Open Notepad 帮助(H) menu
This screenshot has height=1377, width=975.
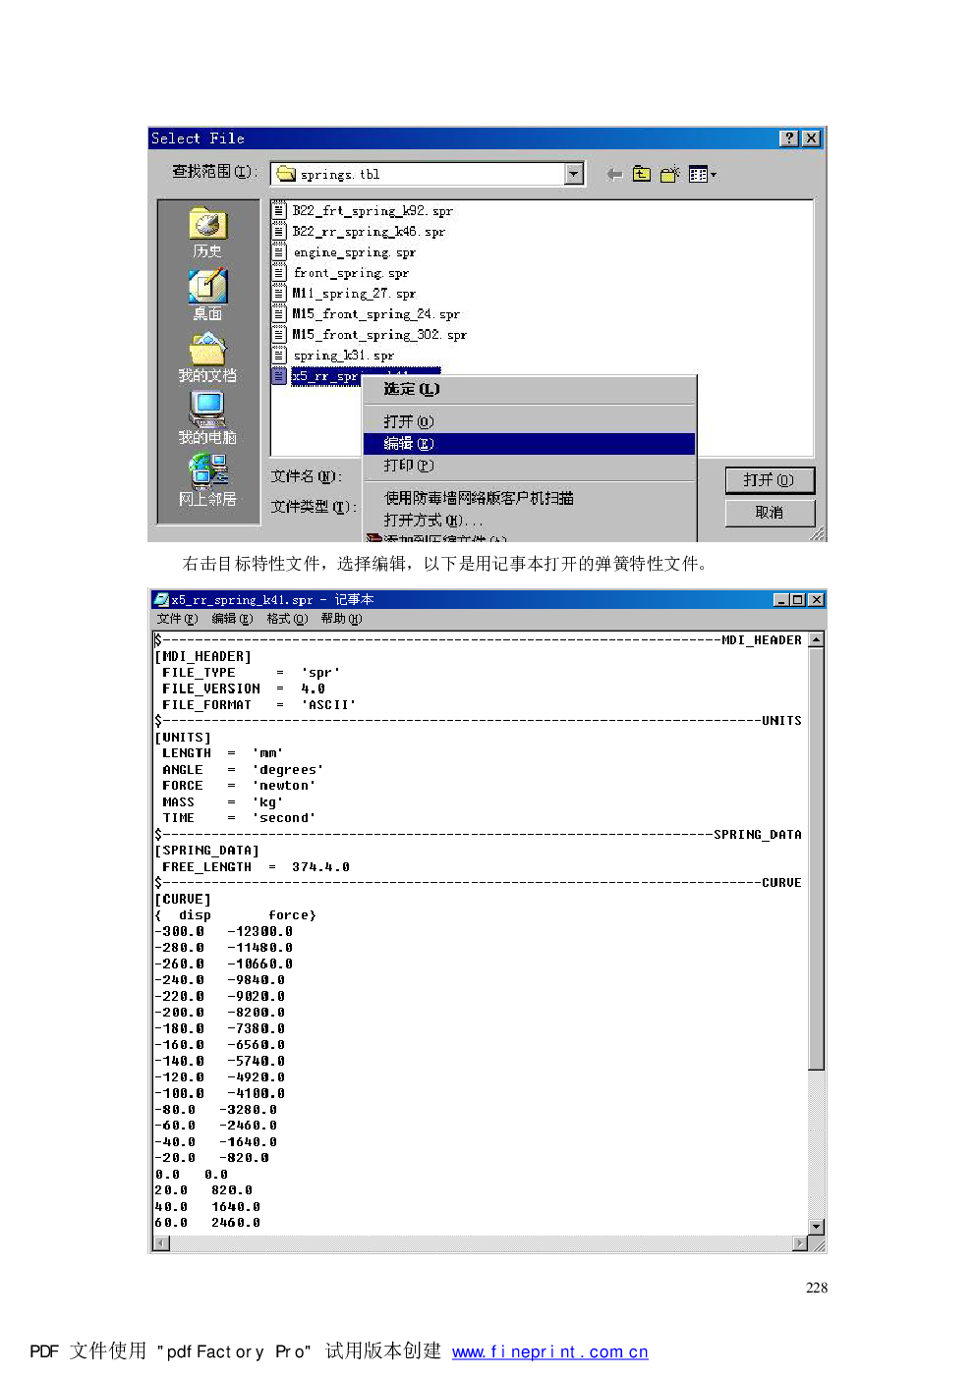point(341,619)
